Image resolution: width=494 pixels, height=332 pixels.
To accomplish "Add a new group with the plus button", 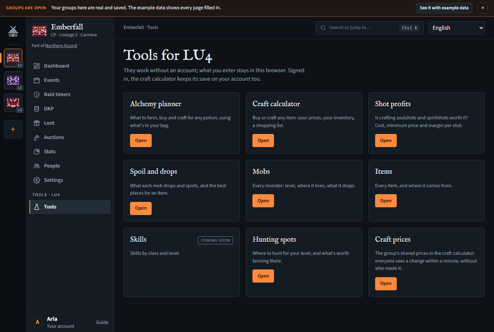I will tap(13, 129).
